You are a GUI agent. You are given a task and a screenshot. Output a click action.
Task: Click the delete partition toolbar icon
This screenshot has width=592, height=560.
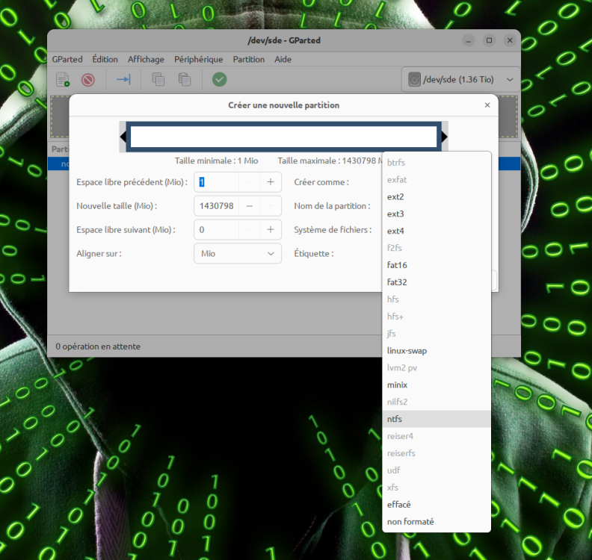pyautogui.click(x=88, y=79)
